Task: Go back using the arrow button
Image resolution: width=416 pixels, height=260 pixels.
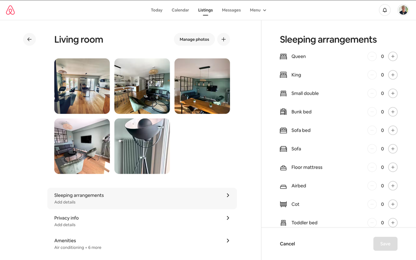Action: click(29, 40)
